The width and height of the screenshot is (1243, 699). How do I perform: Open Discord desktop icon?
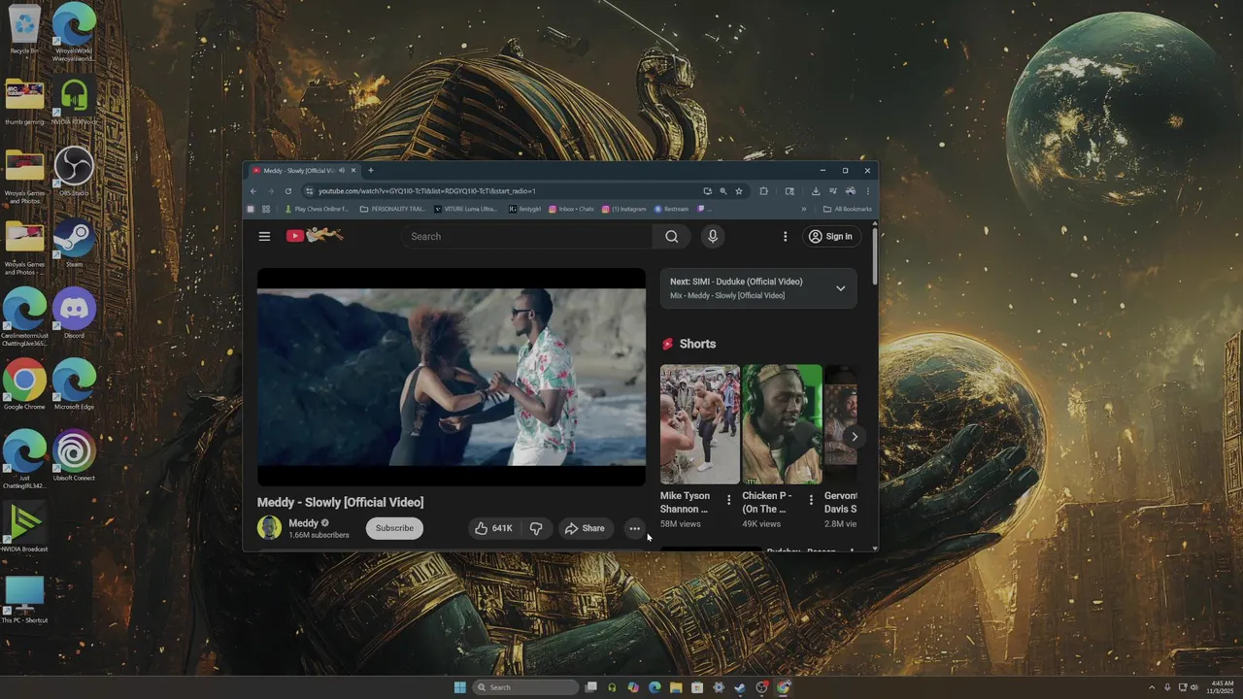coord(74,314)
